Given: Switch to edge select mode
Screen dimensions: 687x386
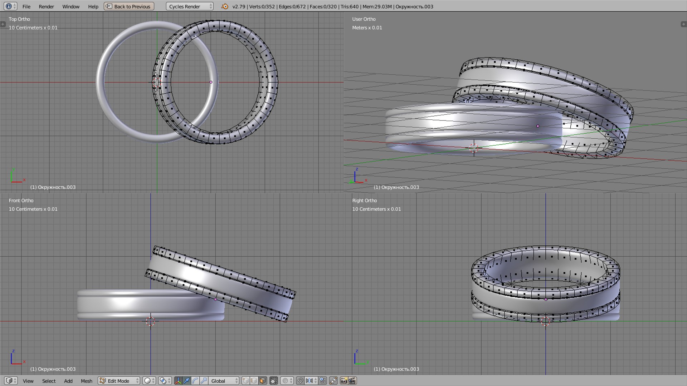Looking at the screenshot, I should 254,381.
